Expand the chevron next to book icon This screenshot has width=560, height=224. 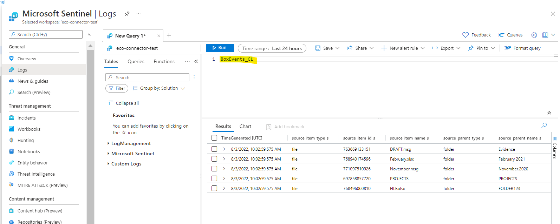553,35
